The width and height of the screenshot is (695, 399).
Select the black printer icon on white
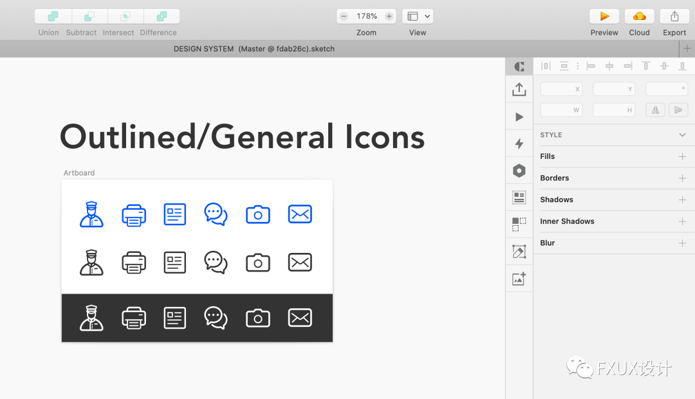click(134, 263)
